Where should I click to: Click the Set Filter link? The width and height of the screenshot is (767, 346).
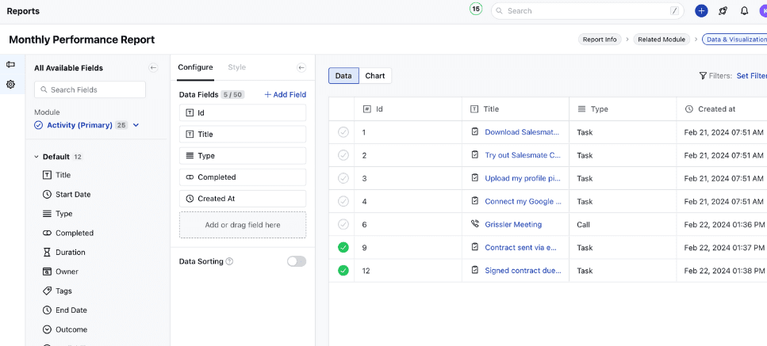point(751,76)
